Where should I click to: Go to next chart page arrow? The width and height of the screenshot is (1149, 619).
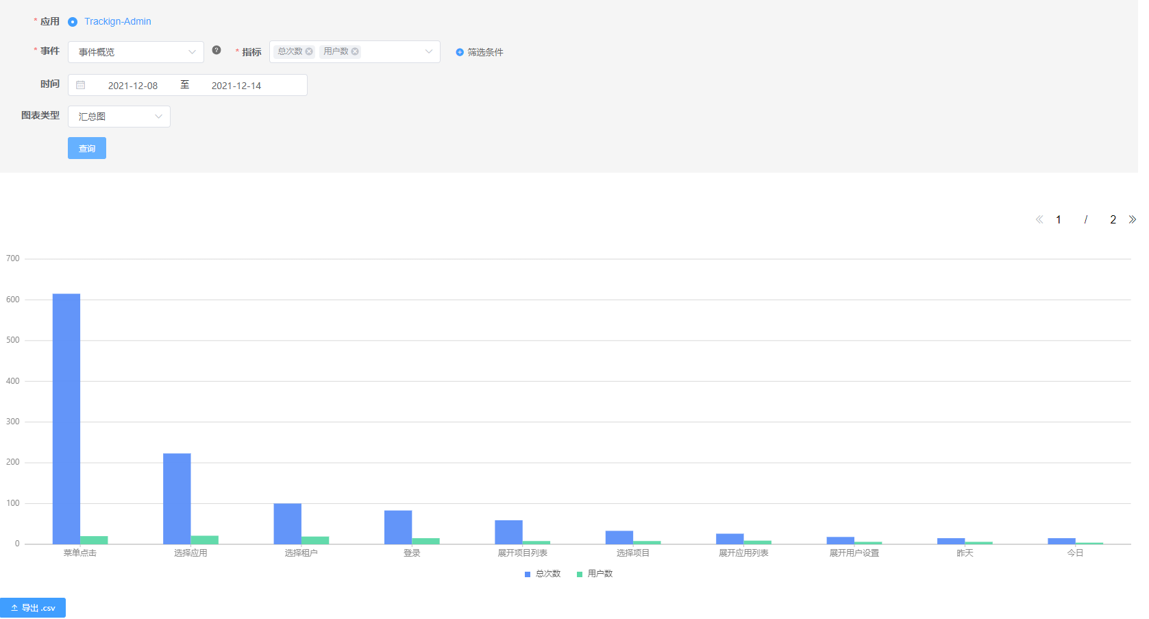(1132, 219)
